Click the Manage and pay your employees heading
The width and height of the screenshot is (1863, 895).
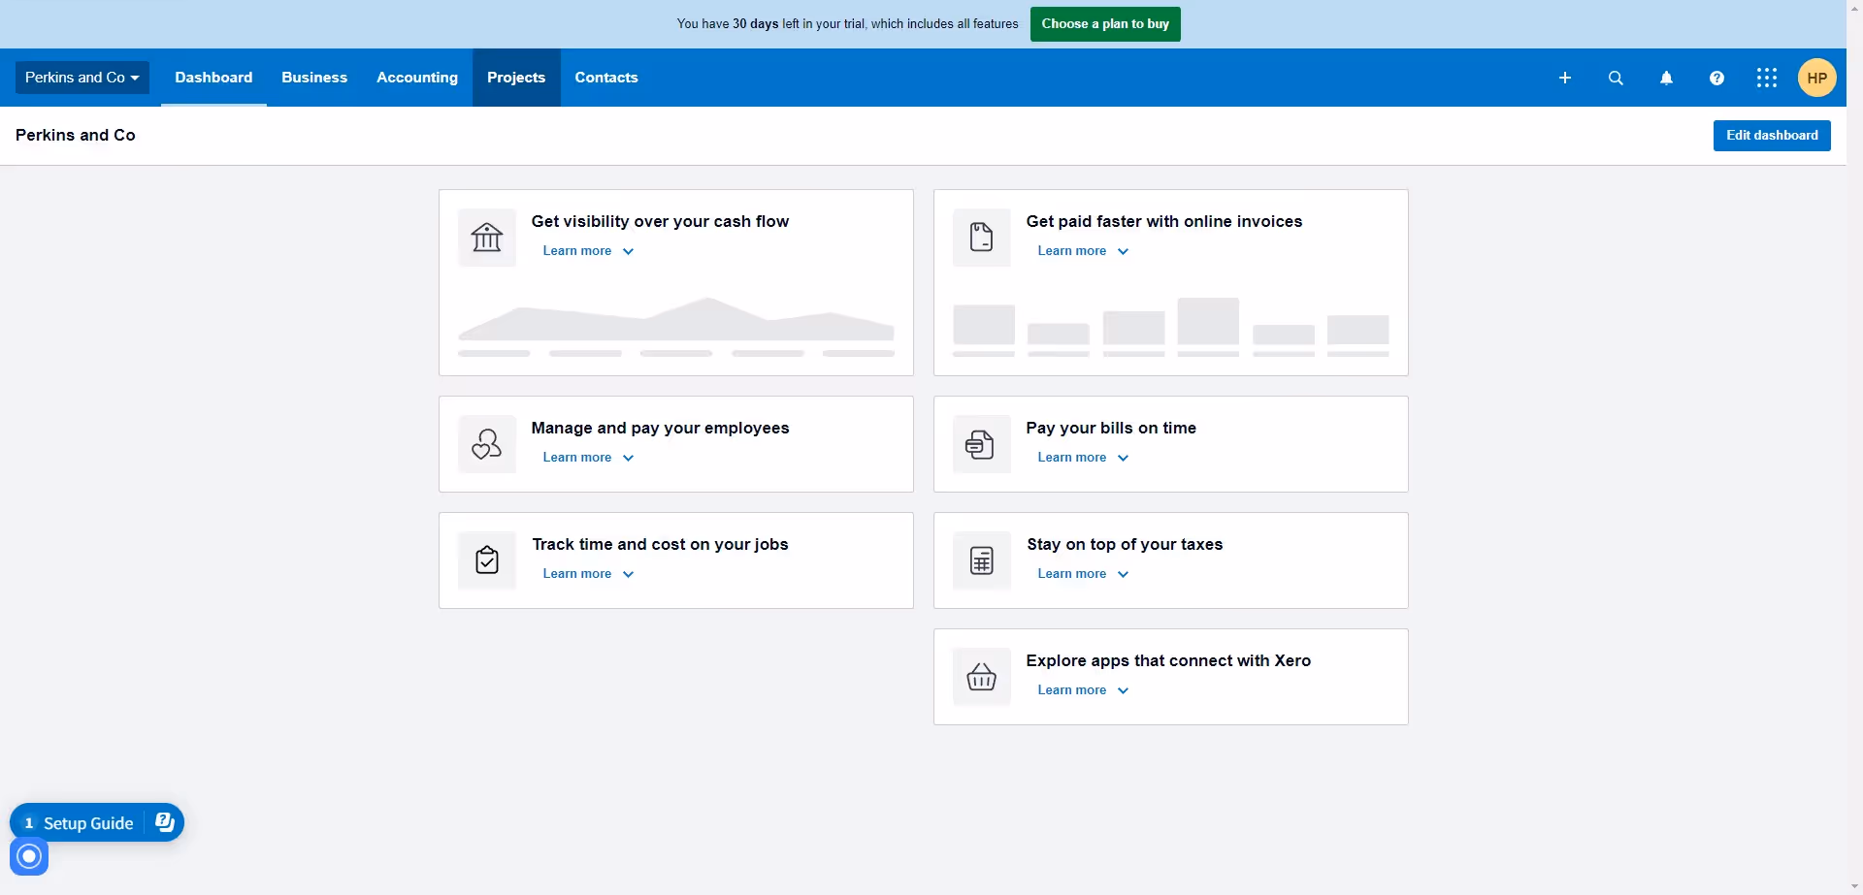tap(660, 428)
